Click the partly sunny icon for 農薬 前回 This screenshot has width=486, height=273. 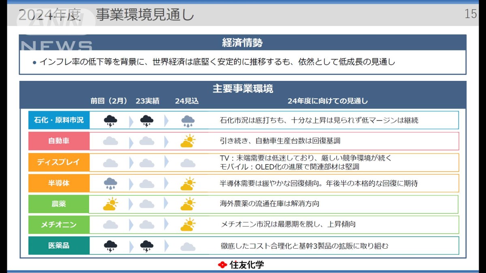coord(111,204)
